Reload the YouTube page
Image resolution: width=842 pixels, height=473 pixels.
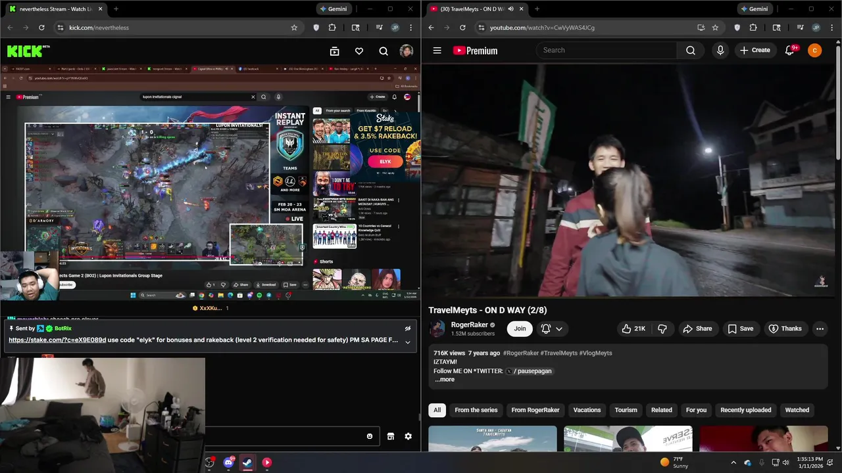click(462, 28)
